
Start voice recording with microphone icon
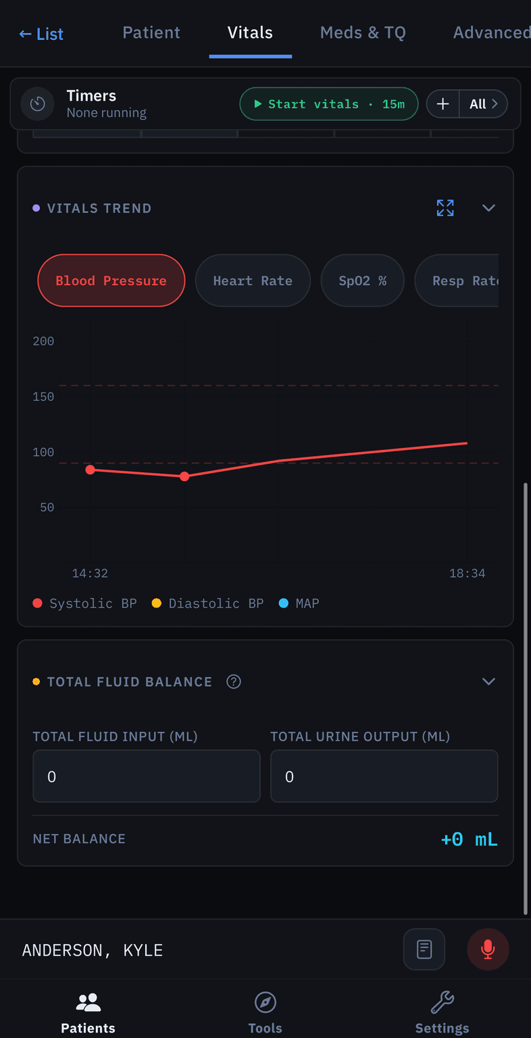488,949
